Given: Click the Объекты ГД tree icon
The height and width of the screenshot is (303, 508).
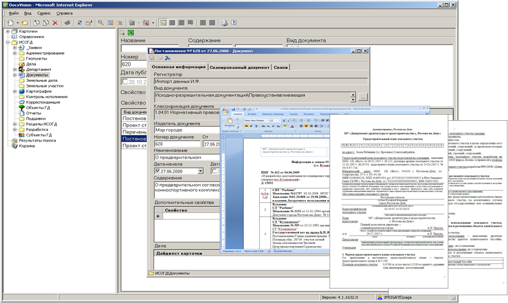Looking at the screenshot, I should 21,108.
